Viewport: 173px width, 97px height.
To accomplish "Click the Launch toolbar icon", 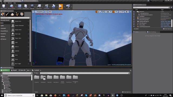I will coord(68,6).
